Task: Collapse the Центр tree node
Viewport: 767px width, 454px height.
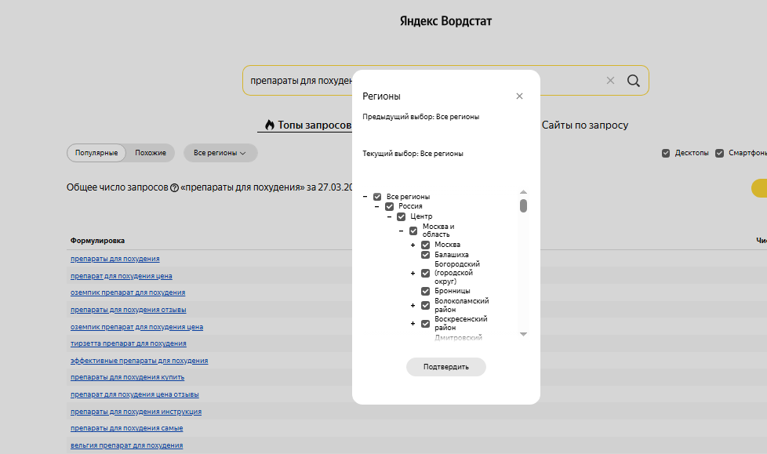Action: 389,216
